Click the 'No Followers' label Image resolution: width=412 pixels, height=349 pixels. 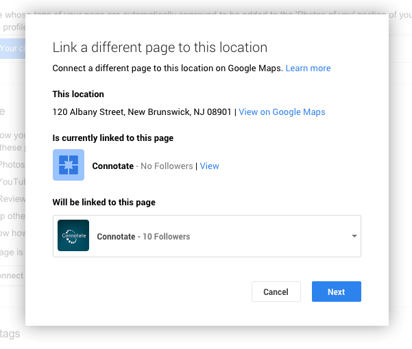167,166
